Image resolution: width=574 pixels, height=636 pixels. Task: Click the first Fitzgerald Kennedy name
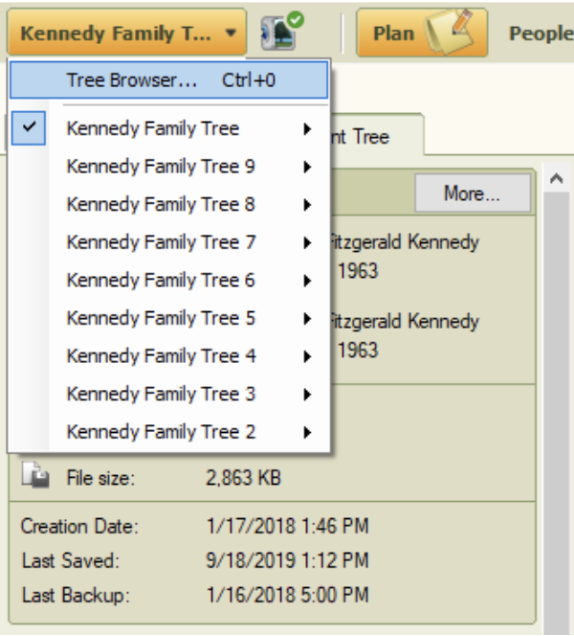(x=405, y=242)
